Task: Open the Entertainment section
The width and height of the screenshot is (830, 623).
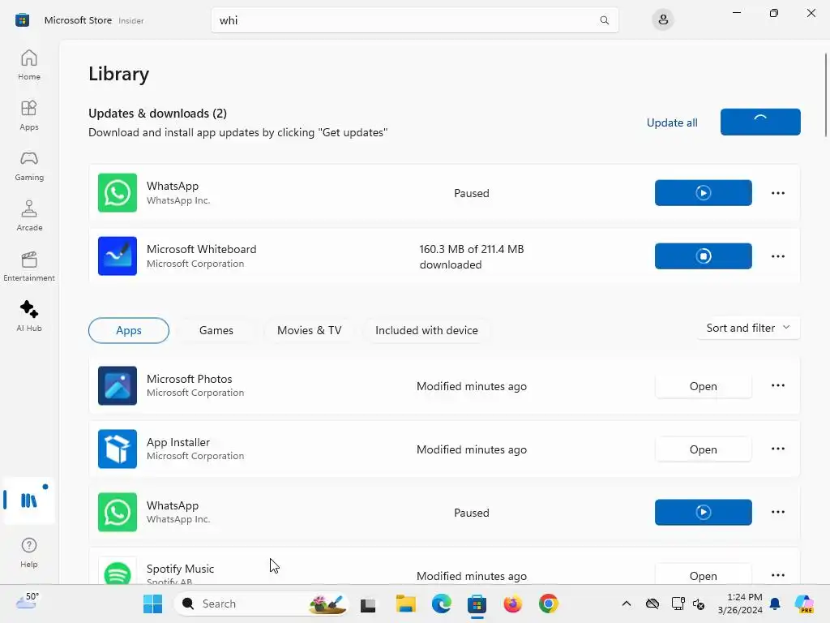Action: pyautogui.click(x=29, y=266)
